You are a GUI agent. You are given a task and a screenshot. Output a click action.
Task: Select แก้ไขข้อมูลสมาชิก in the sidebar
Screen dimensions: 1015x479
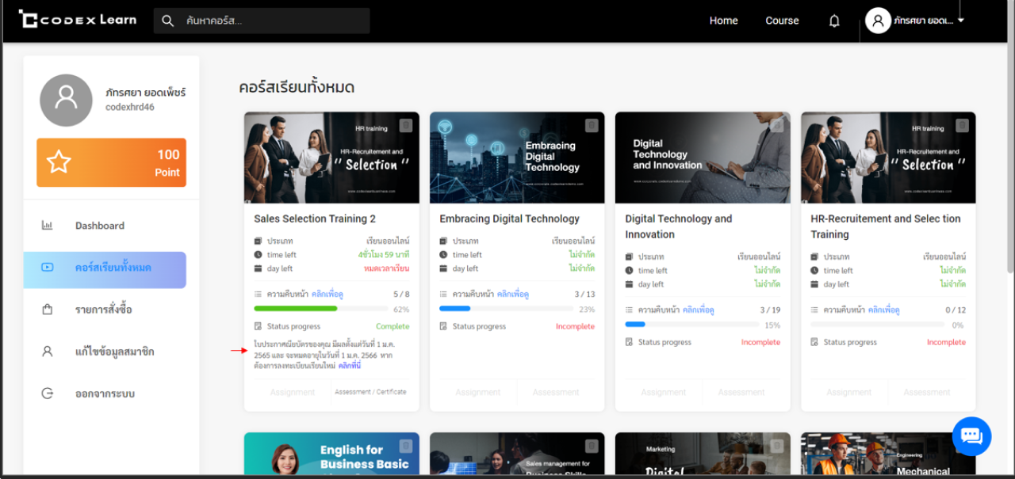114,352
